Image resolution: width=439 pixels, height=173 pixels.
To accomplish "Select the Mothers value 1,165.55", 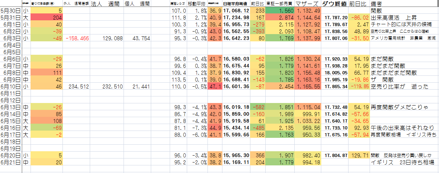I will click(x=307, y=86).
